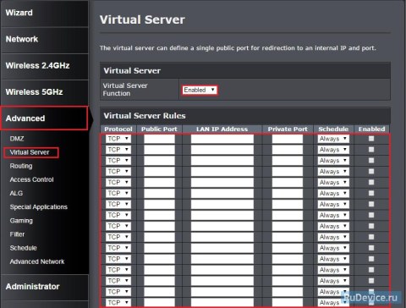This screenshot has width=406, height=308.
Task: Open the ALG settings page
Action: 16,193
